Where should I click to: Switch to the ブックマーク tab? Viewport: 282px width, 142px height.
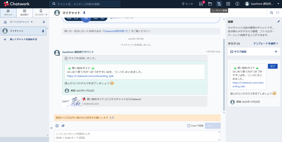click(41, 13)
